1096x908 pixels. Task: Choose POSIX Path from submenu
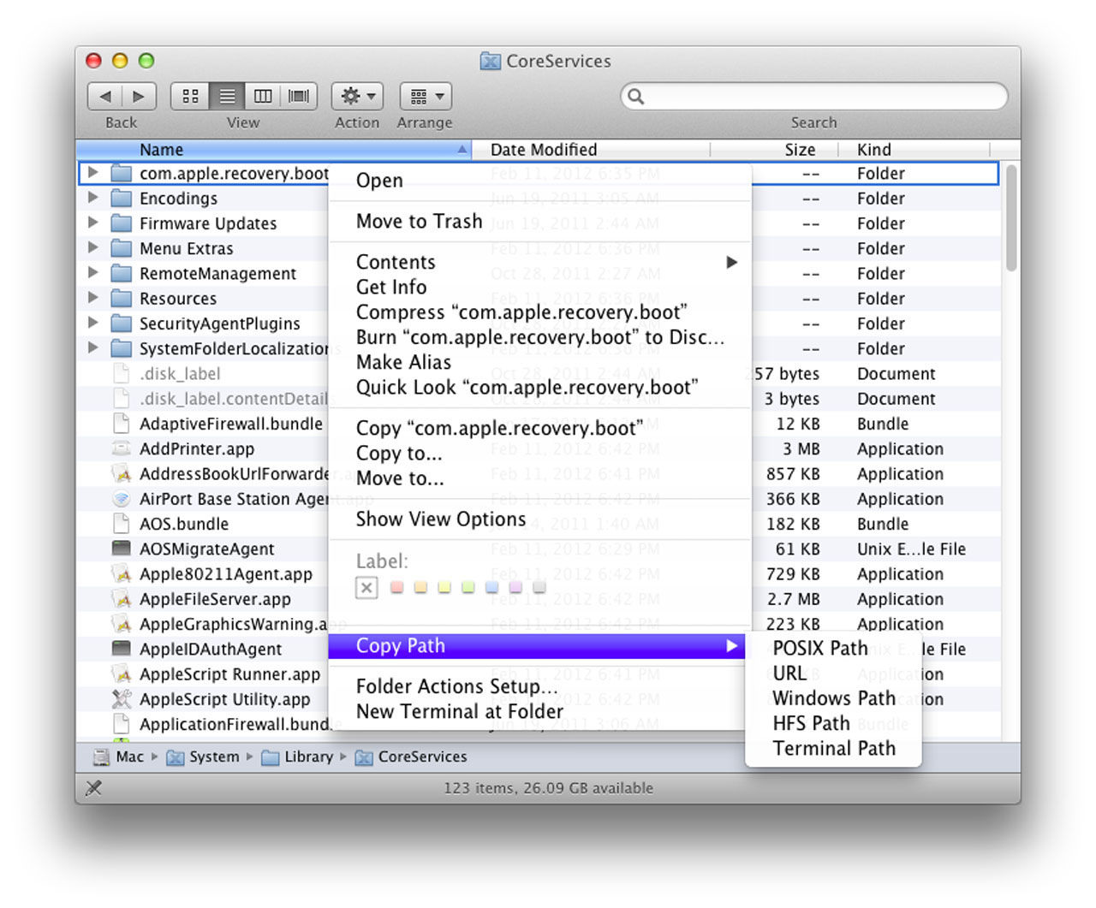pos(819,649)
